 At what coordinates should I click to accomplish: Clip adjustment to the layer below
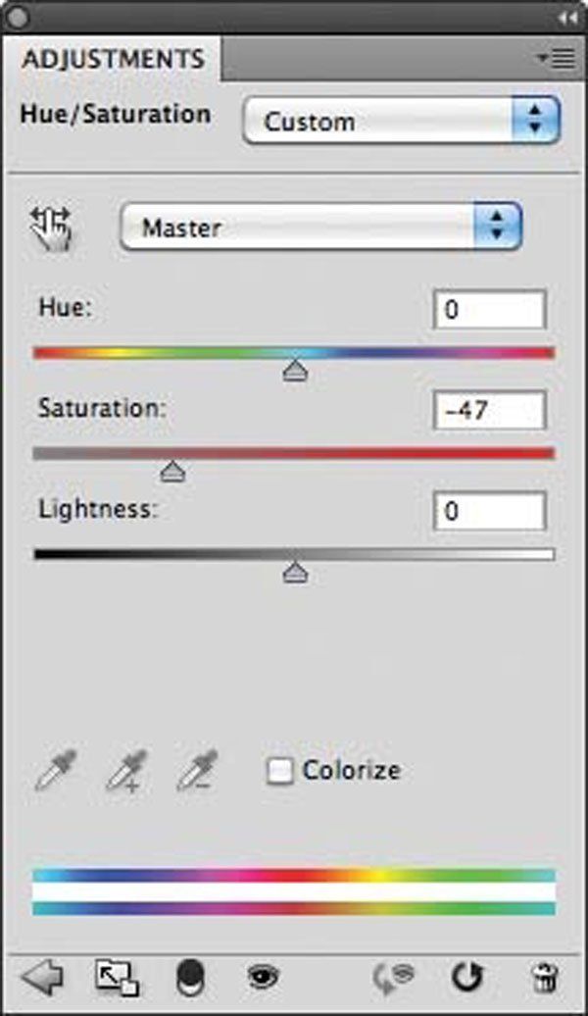(x=190, y=978)
